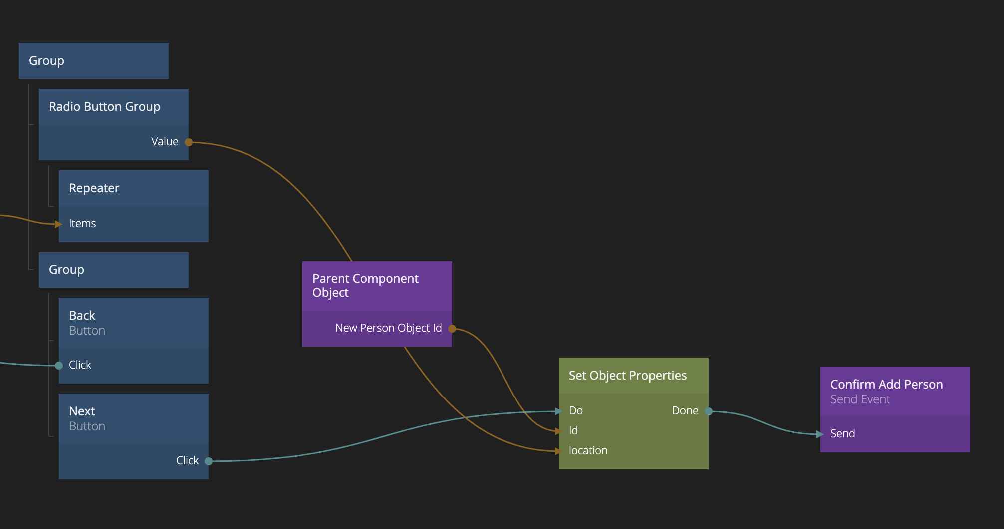Click the Back button's Click port dot

point(59,366)
